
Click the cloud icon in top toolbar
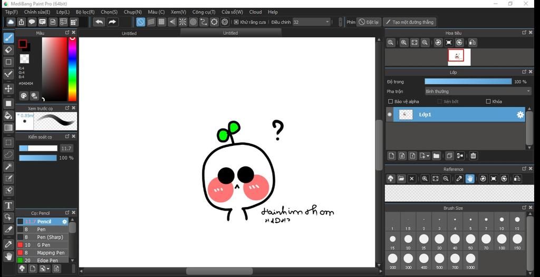point(11,22)
